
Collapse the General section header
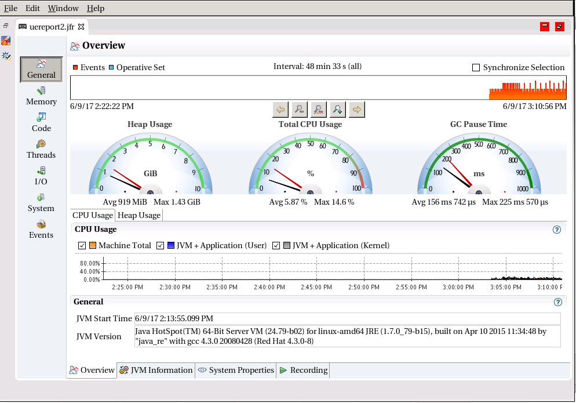point(88,302)
